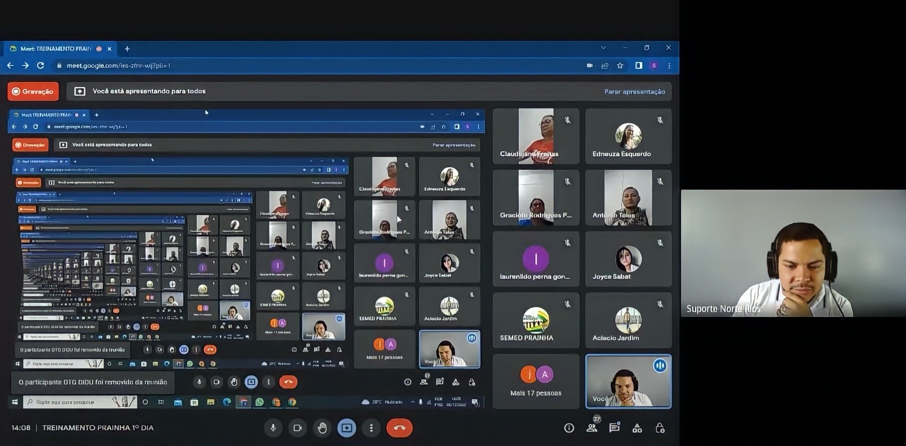The image size is (906, 446).
Task: Open Mail app in shared taskbar
Action: (x=178, y=403)
